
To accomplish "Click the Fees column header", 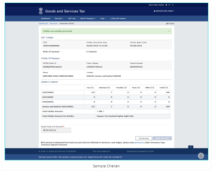I will 136,88.
